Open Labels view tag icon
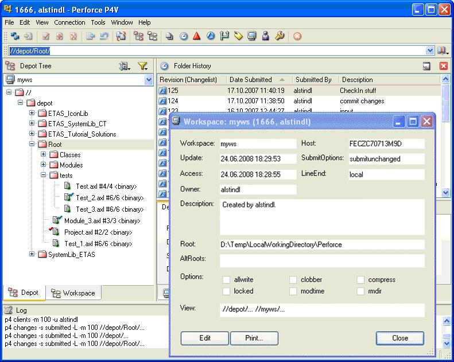The height and width of the screenshot is (362, 454). pyautogui.click(x=238, y=36)
